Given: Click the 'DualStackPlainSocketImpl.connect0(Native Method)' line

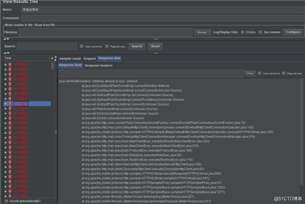Looking at the screenshot, I should point(125,86).
